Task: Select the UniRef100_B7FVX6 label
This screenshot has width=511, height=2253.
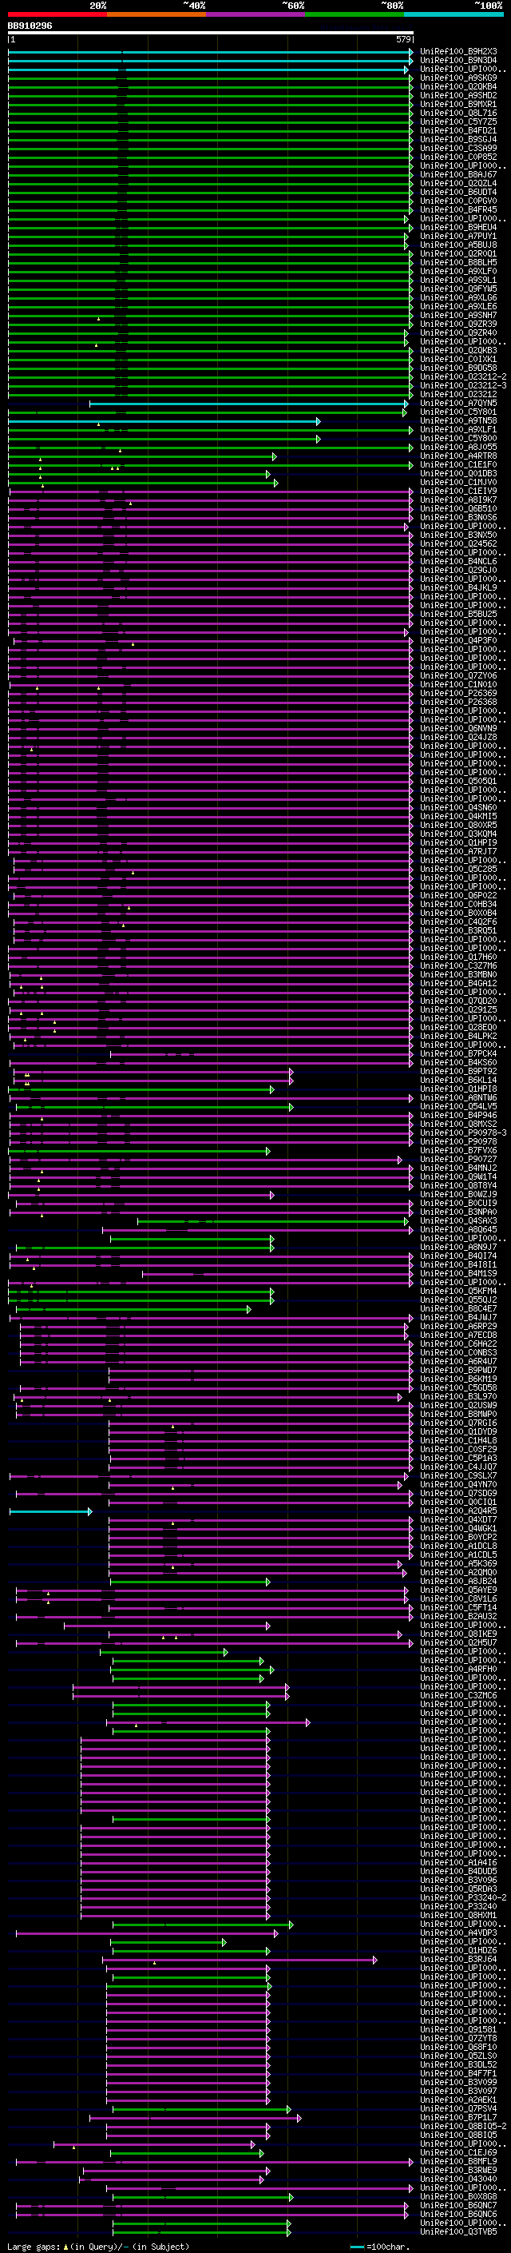Action: pos(458,1150)
